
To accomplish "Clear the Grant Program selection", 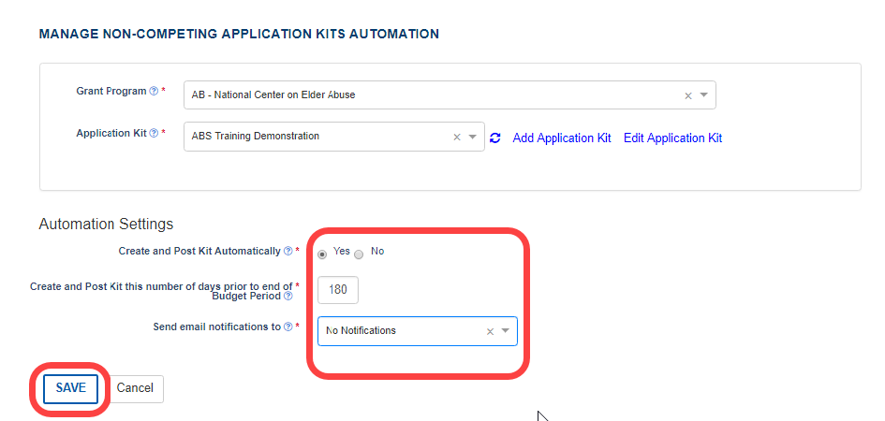I will 688,95.
